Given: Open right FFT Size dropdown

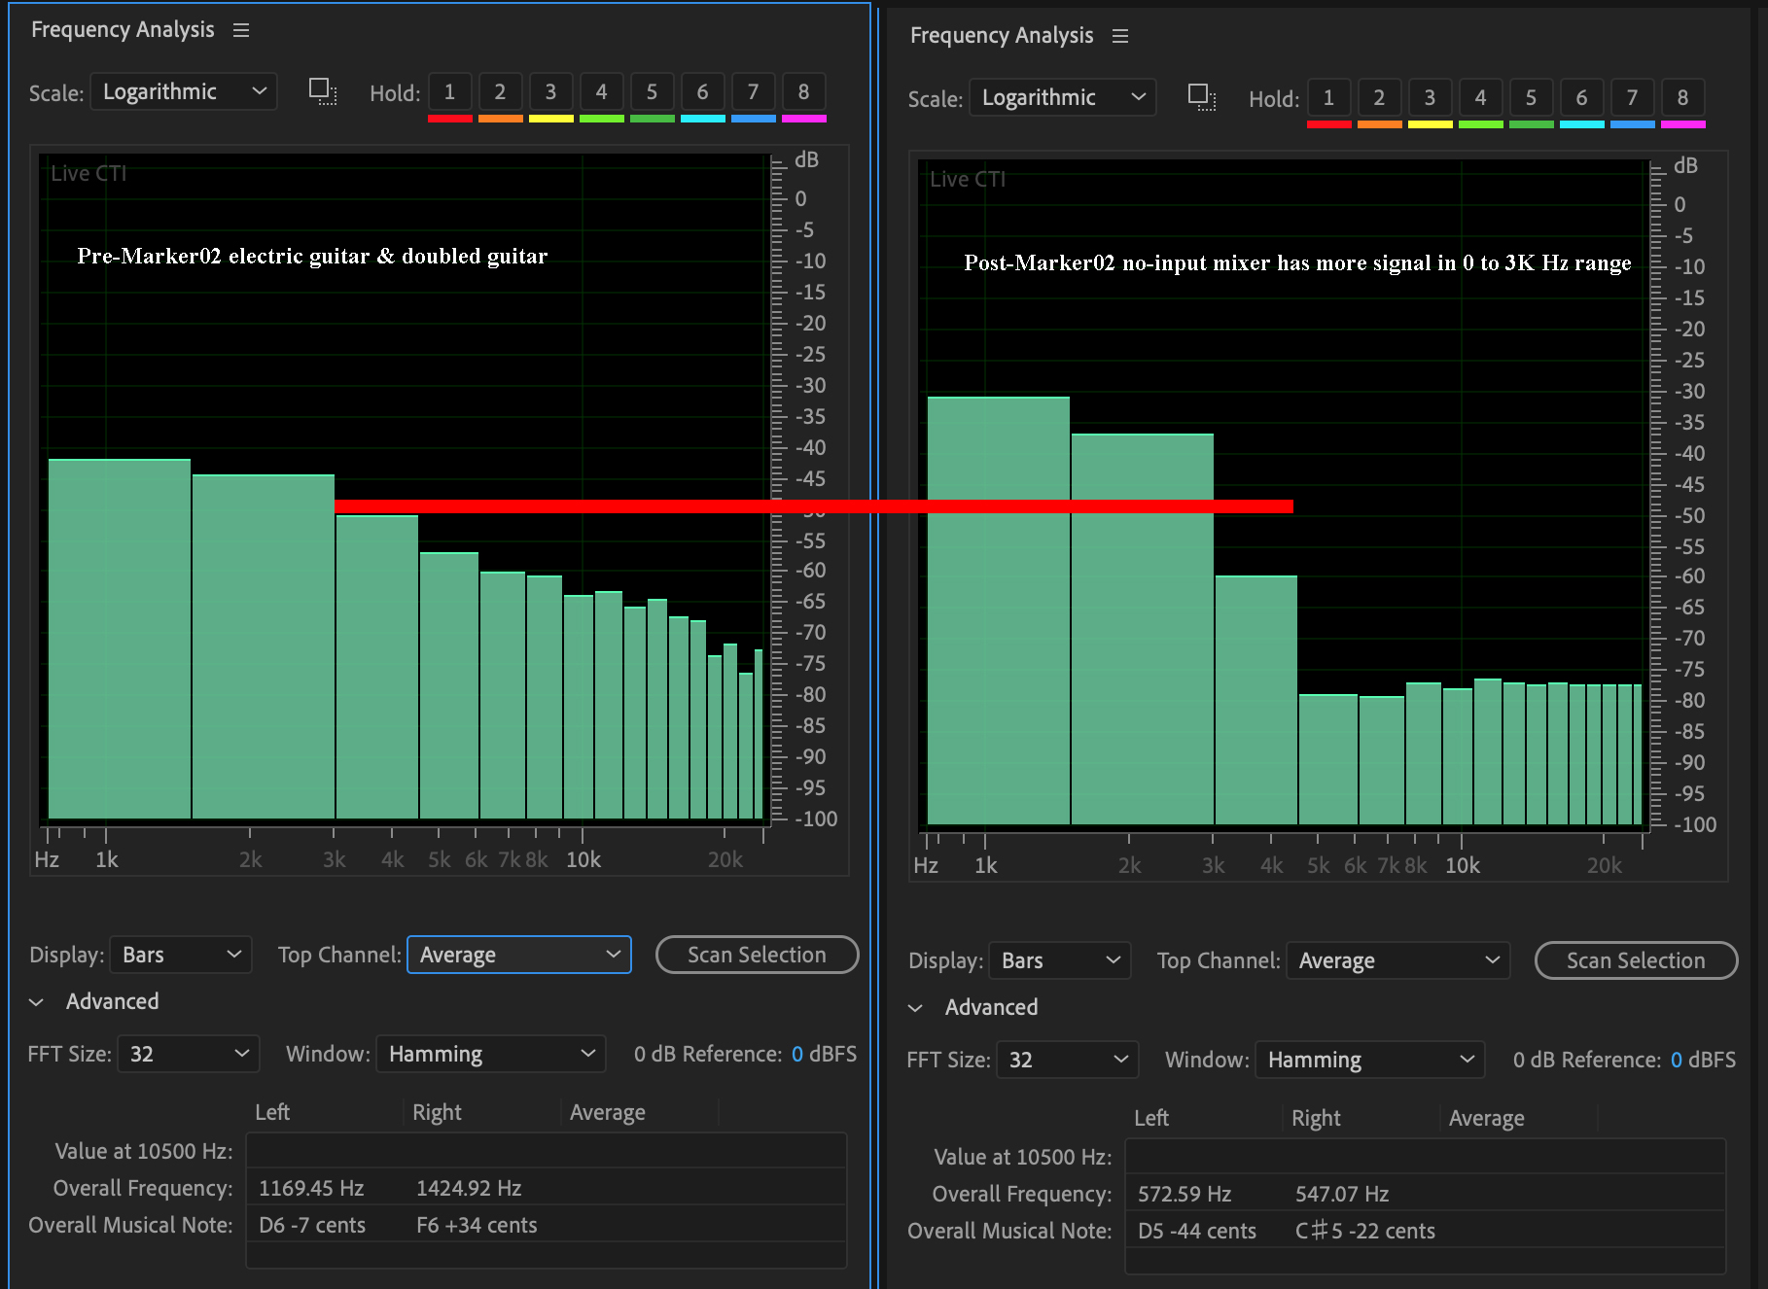Looking at the screenshot, I should pyautogui.click(x=1067, y=1060).
